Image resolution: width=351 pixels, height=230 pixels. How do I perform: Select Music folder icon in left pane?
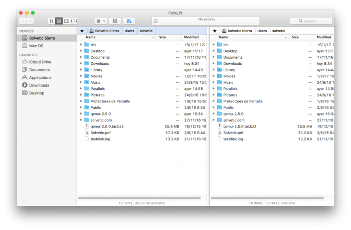(x=87, y=82)
